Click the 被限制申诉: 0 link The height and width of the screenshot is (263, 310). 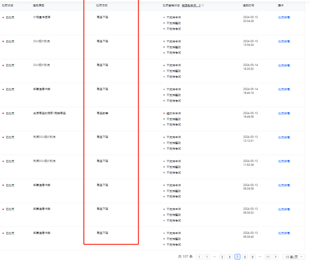pyautogui.click(x=191, y=5)
